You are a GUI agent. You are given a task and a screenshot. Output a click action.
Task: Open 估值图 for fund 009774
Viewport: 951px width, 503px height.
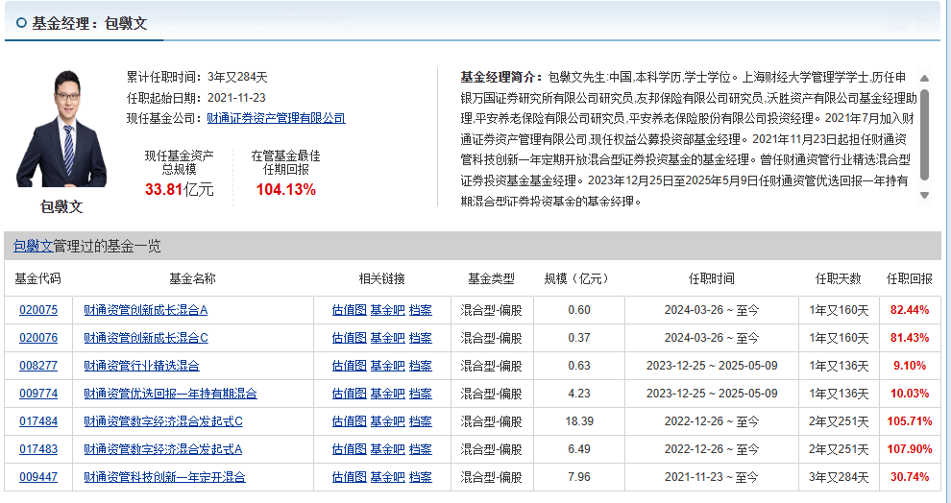tap(350, 394)
